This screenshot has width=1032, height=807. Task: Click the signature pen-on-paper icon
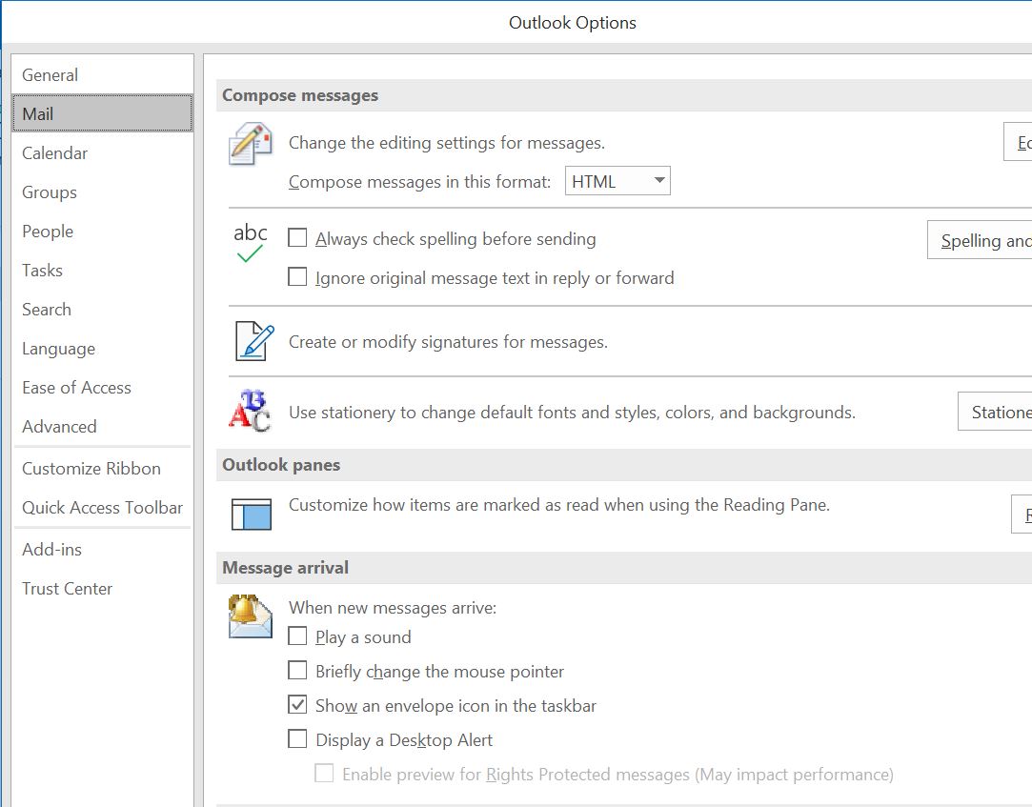tap(254, 341)
